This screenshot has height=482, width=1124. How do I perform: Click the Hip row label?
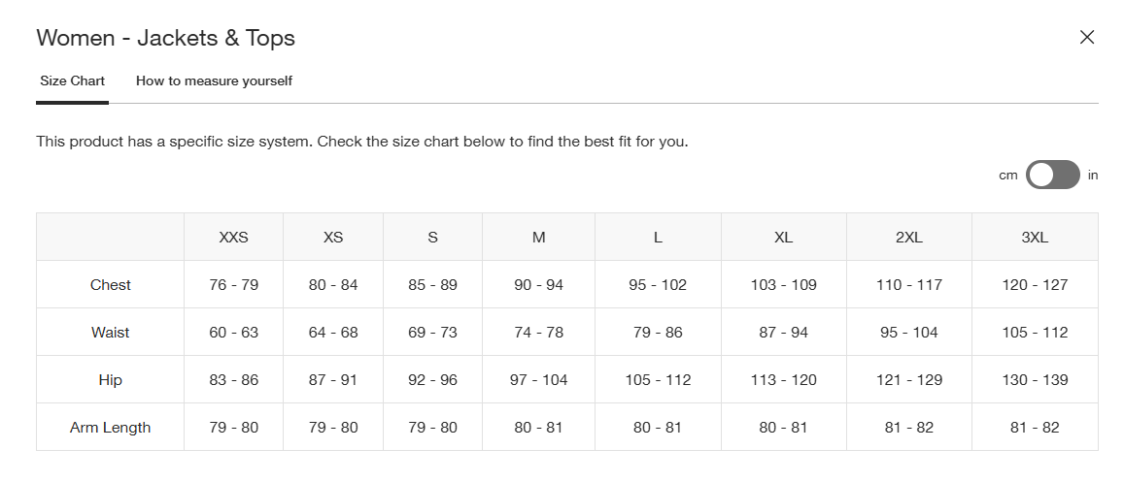(111, 380)
